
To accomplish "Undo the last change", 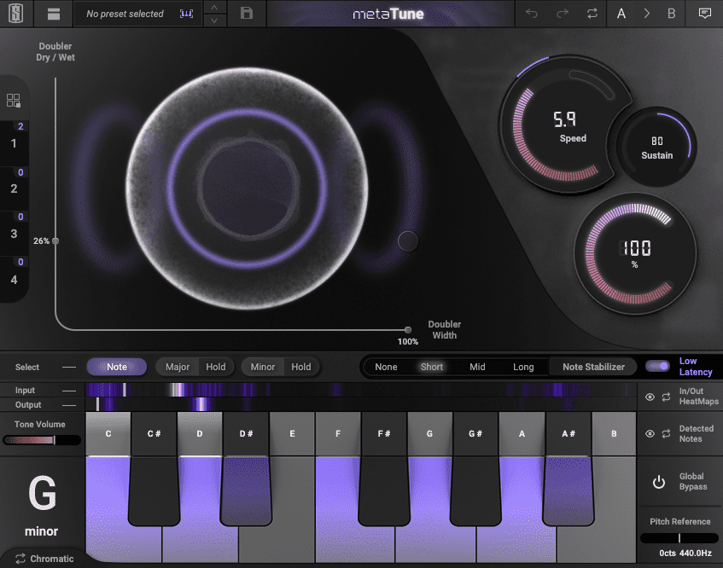I will click(532, 14).
